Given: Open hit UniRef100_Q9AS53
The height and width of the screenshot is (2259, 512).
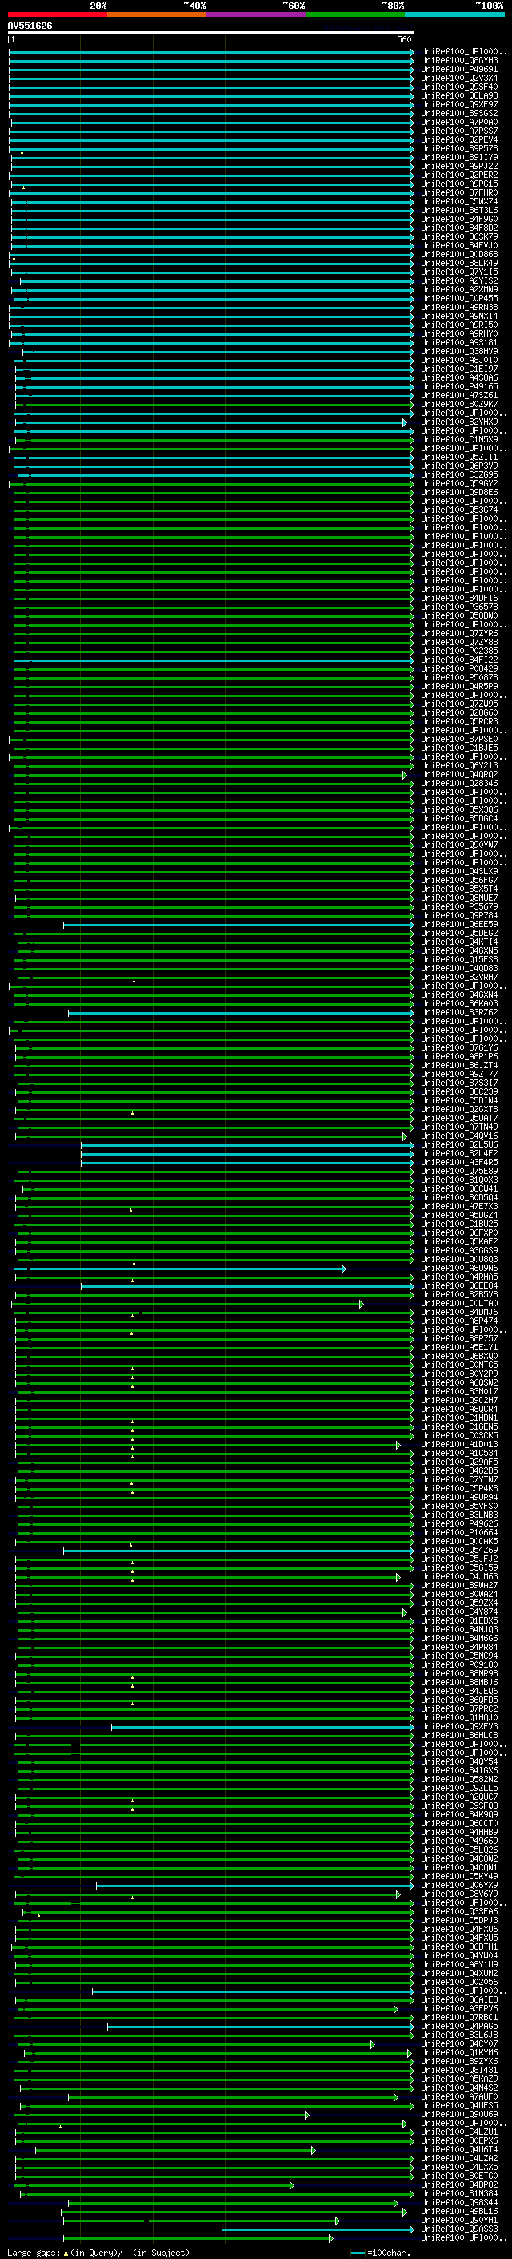Looking at the screenshot, I should coord(459,2229).
